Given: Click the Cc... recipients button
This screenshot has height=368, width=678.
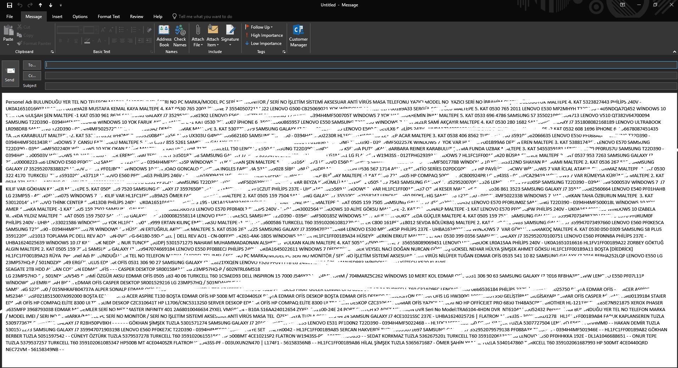Looking at the screenshot, I should point(32,76).
